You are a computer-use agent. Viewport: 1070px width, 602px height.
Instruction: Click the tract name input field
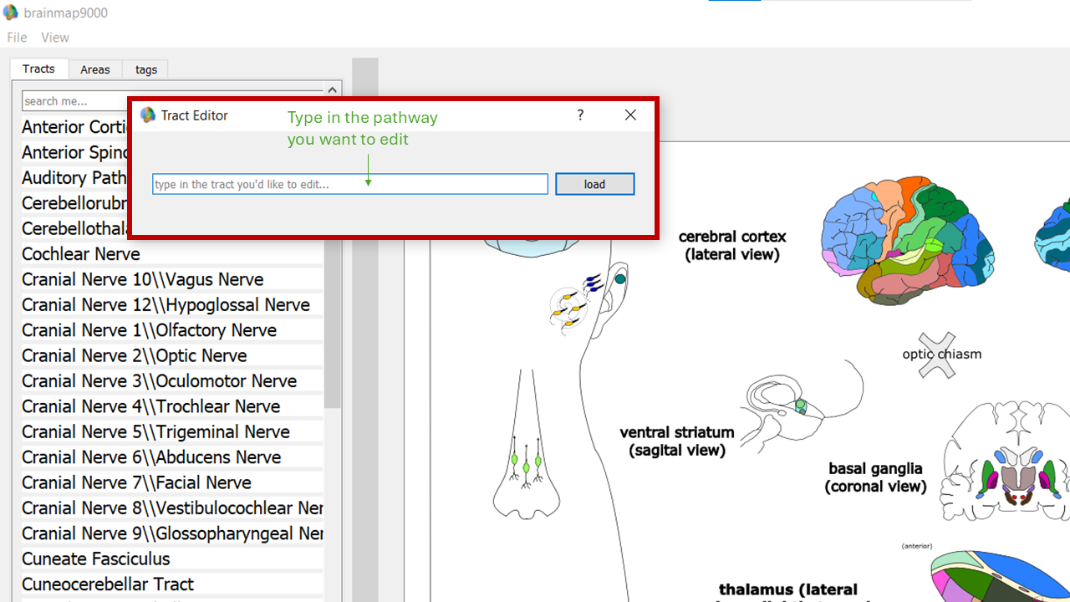click(349, 184)
